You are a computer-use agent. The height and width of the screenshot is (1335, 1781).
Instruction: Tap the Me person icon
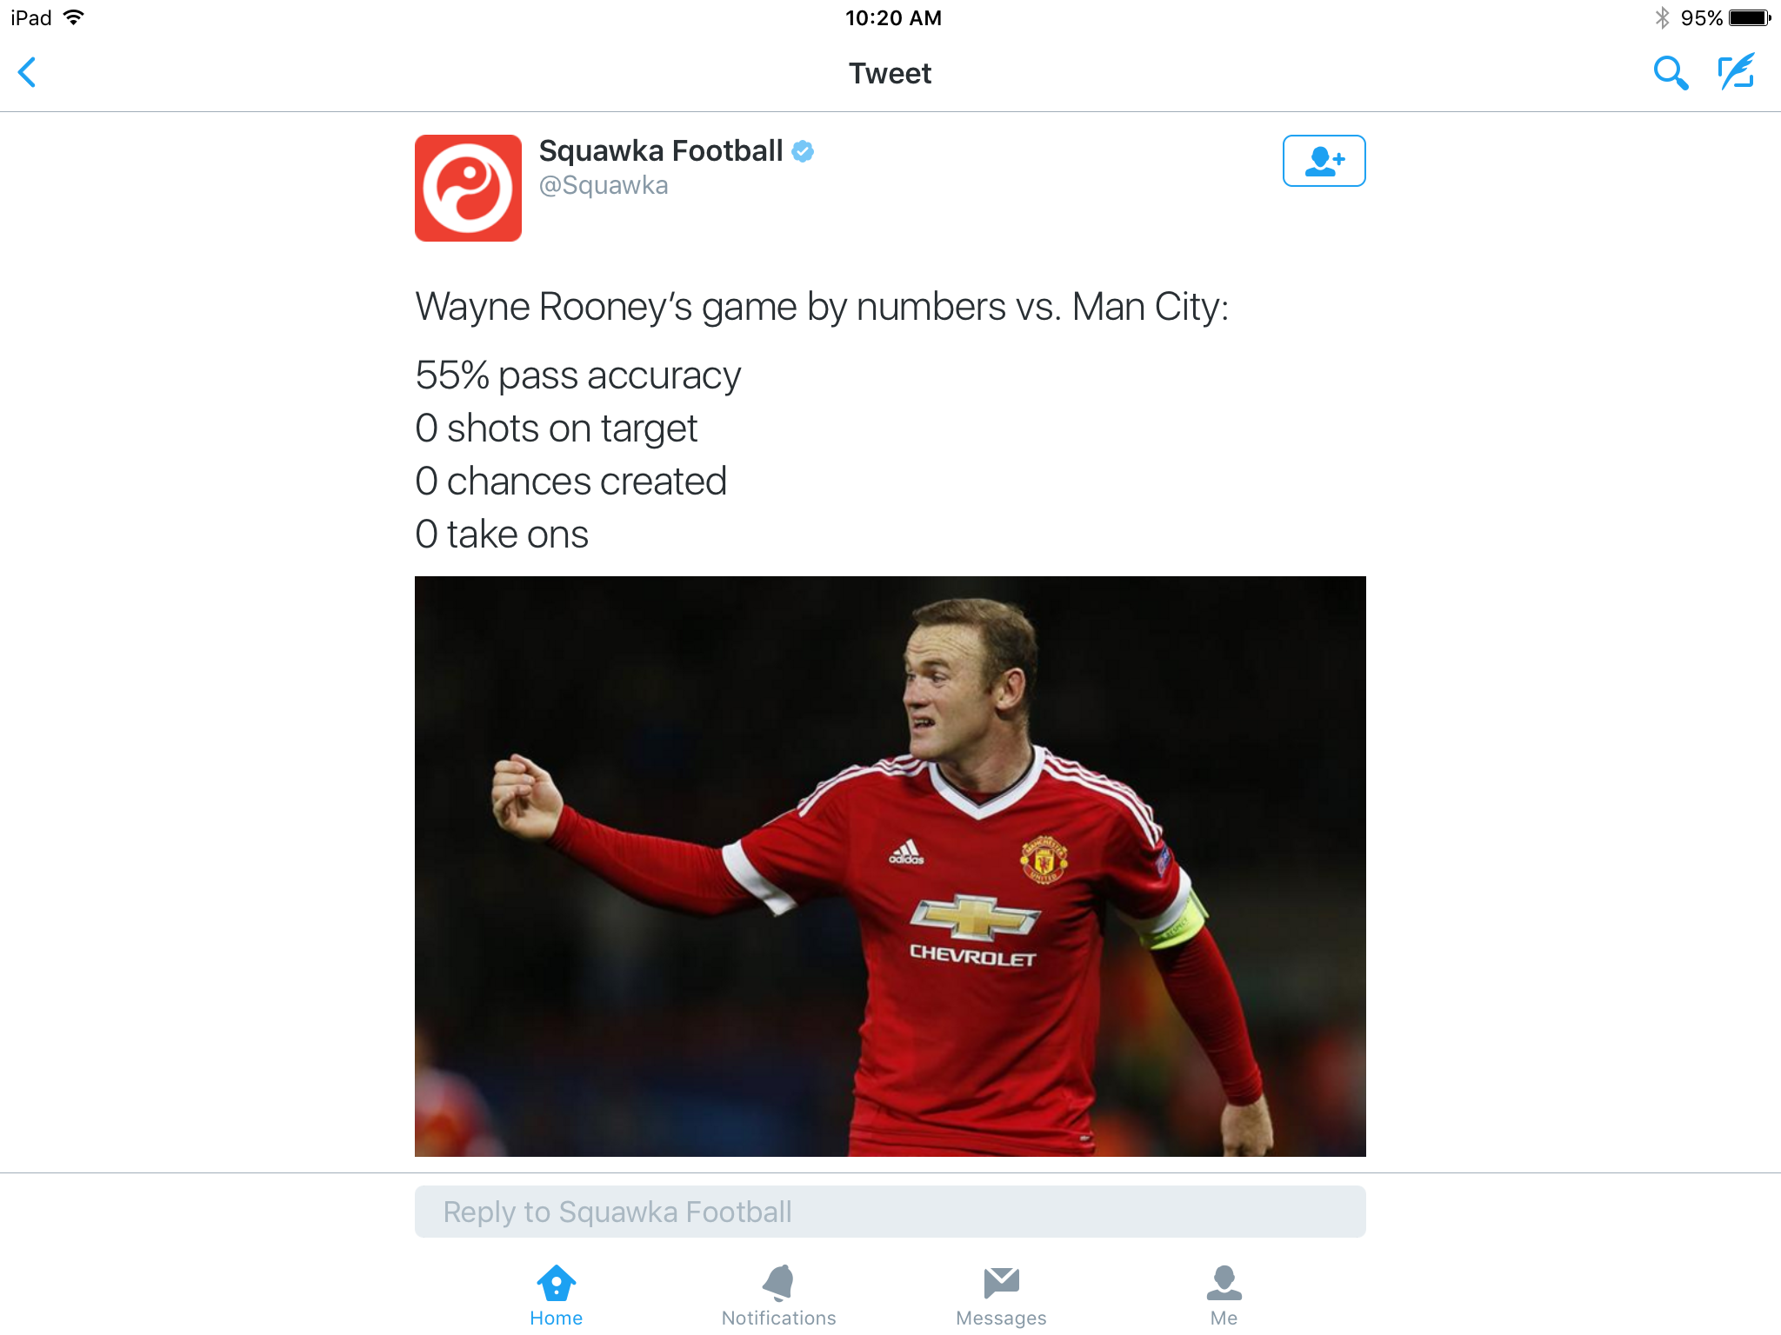tap(1224, 1283)
